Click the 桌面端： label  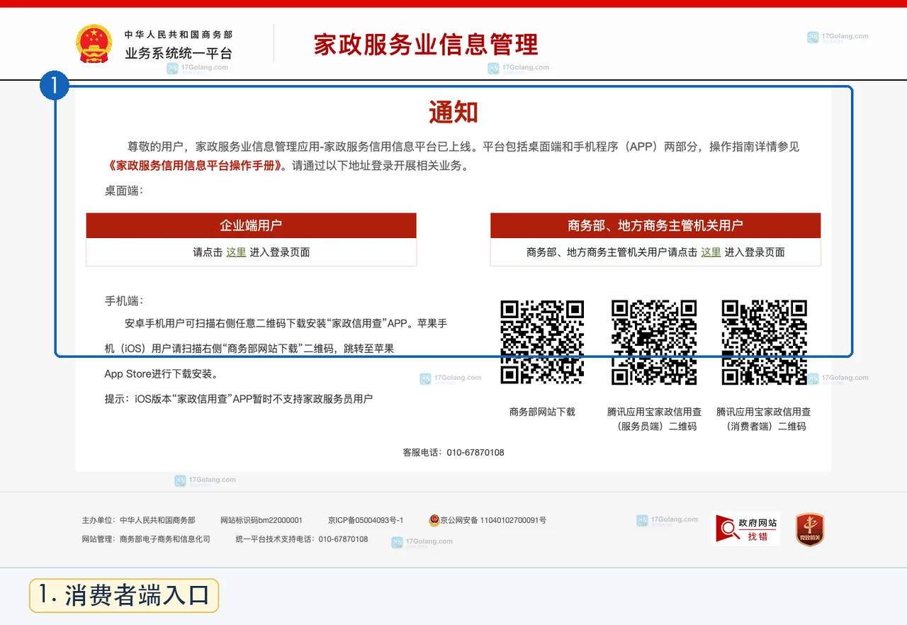[124, 190]
